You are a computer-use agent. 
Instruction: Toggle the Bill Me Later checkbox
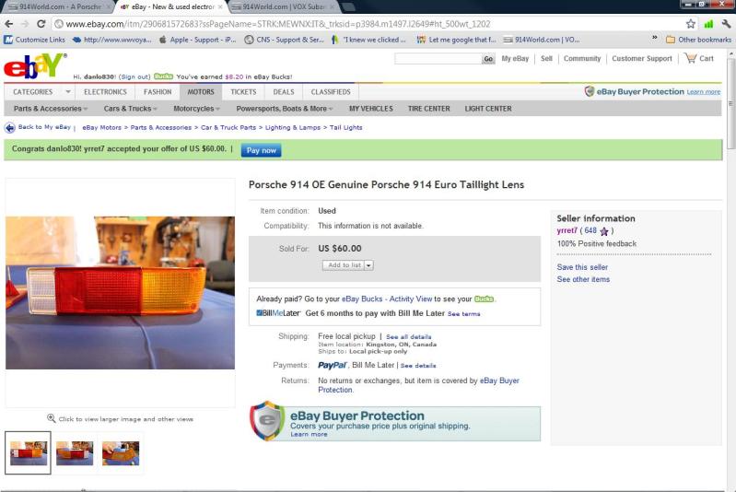(x=259, y=313)
